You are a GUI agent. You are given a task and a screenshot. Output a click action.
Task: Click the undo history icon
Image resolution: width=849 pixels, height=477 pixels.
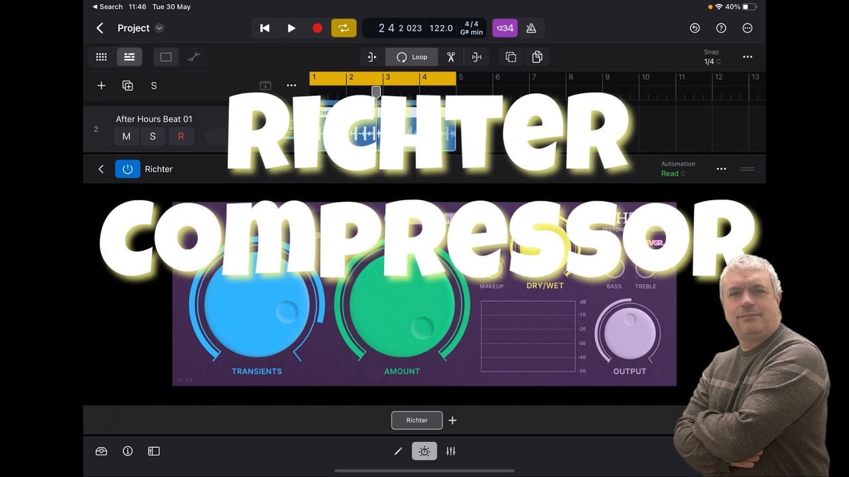coord(694,28)
